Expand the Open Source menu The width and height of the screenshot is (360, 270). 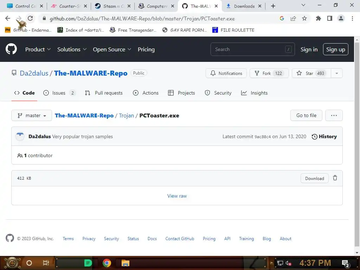coord(112,49)
